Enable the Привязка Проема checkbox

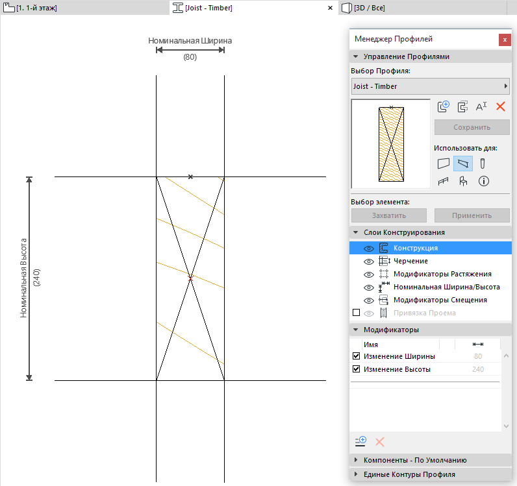[x=356, y=313]
